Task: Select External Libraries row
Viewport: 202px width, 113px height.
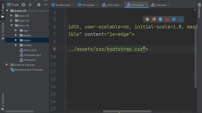Action: (x=27, y=65)
